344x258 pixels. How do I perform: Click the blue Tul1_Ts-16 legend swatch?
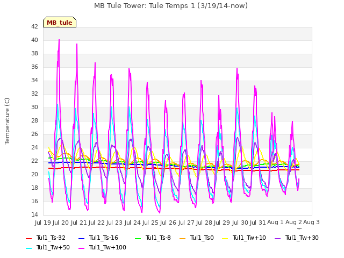[81, 239]
